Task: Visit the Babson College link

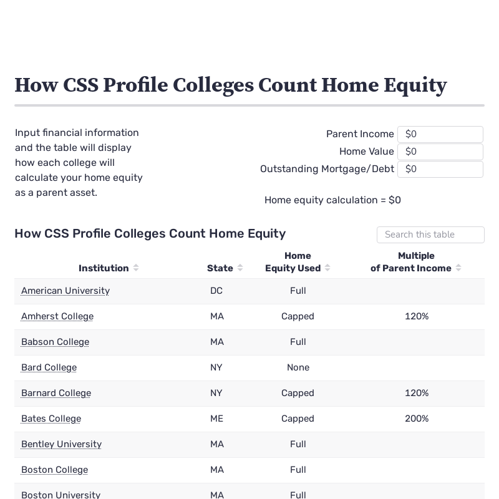Action: point(55,342)
